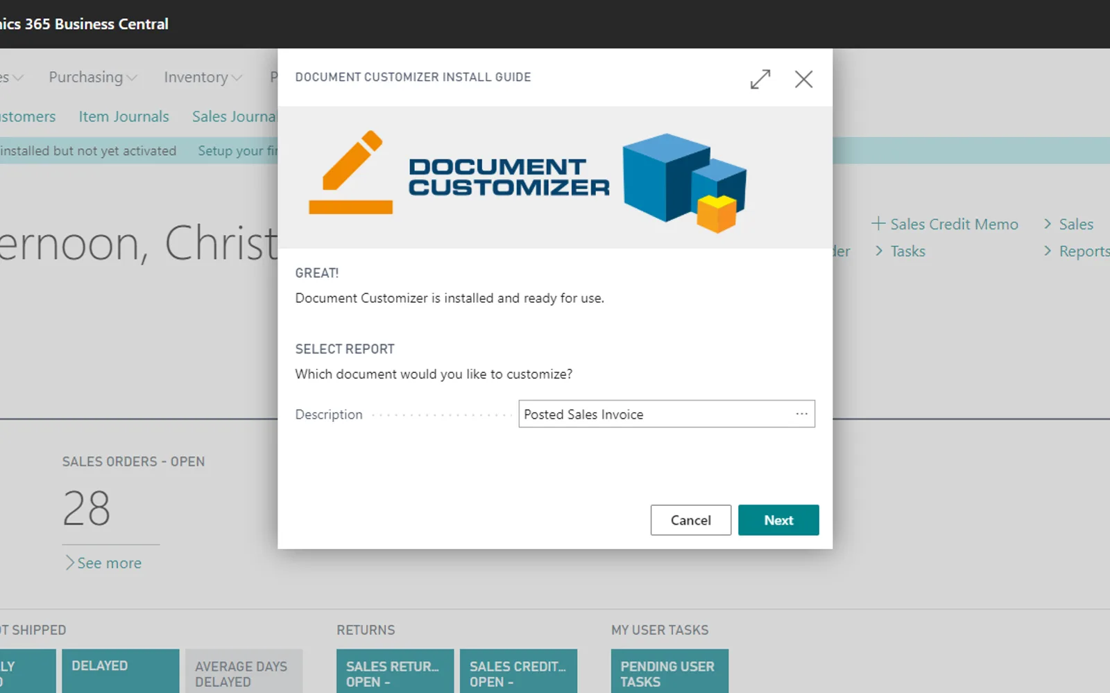Image resolution: width=1110 pixels, height=693 pixels.
Task: Open the Inventory menu
Action: point(203,77)
